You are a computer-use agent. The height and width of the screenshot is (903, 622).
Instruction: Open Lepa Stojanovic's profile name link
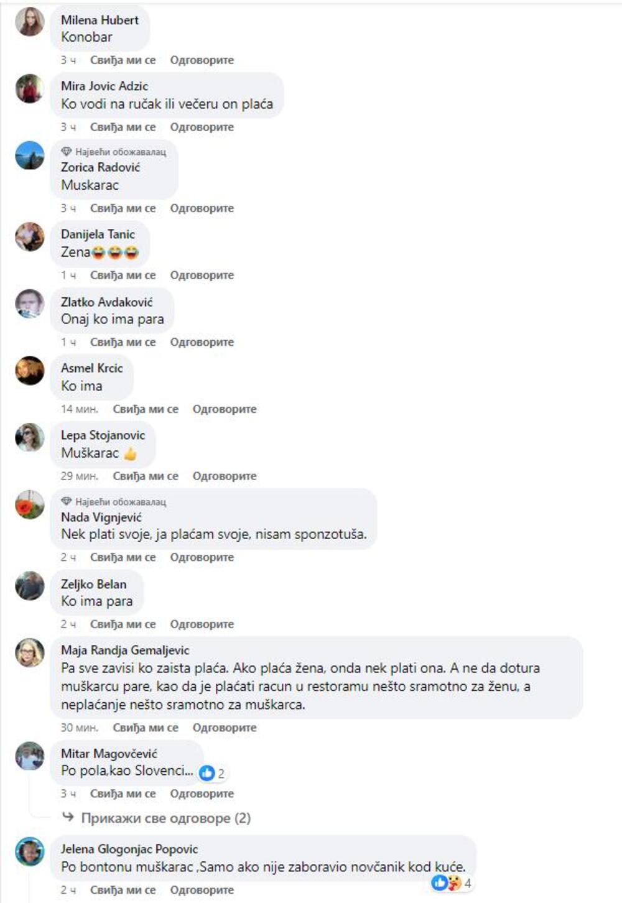(103, 435)
